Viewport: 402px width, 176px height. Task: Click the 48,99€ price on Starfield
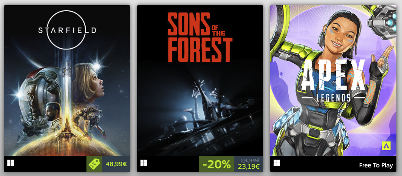pos(116,164)
